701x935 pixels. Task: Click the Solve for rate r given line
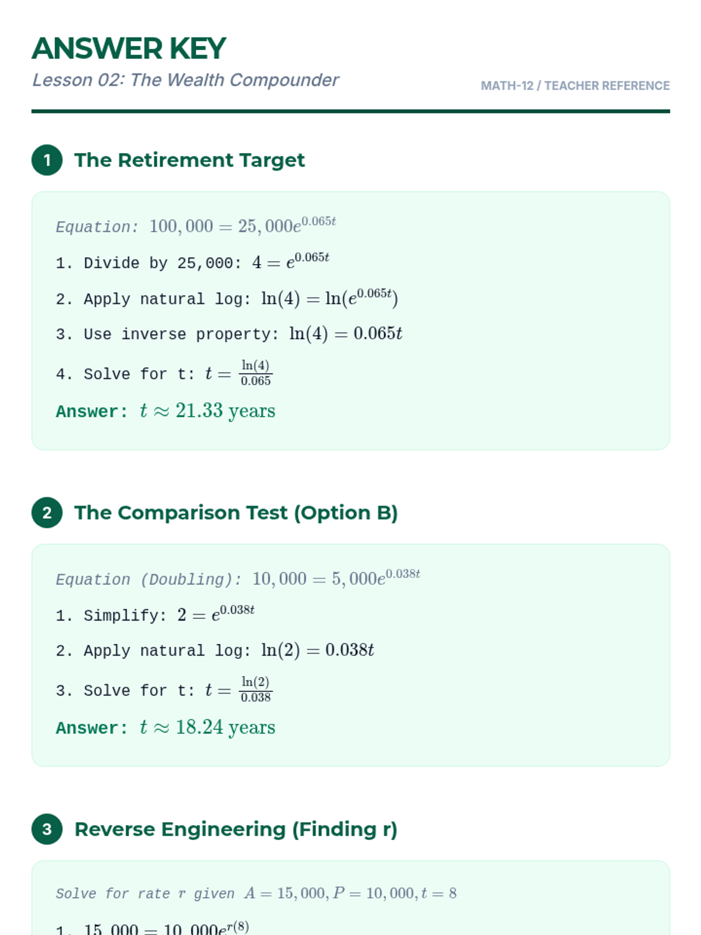tap(256, 894)
